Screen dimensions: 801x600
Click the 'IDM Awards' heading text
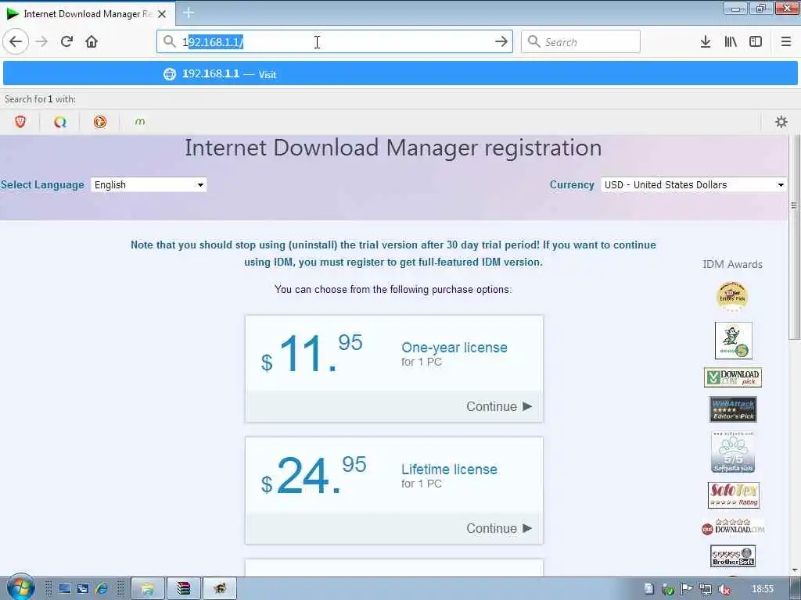(732, 264)
